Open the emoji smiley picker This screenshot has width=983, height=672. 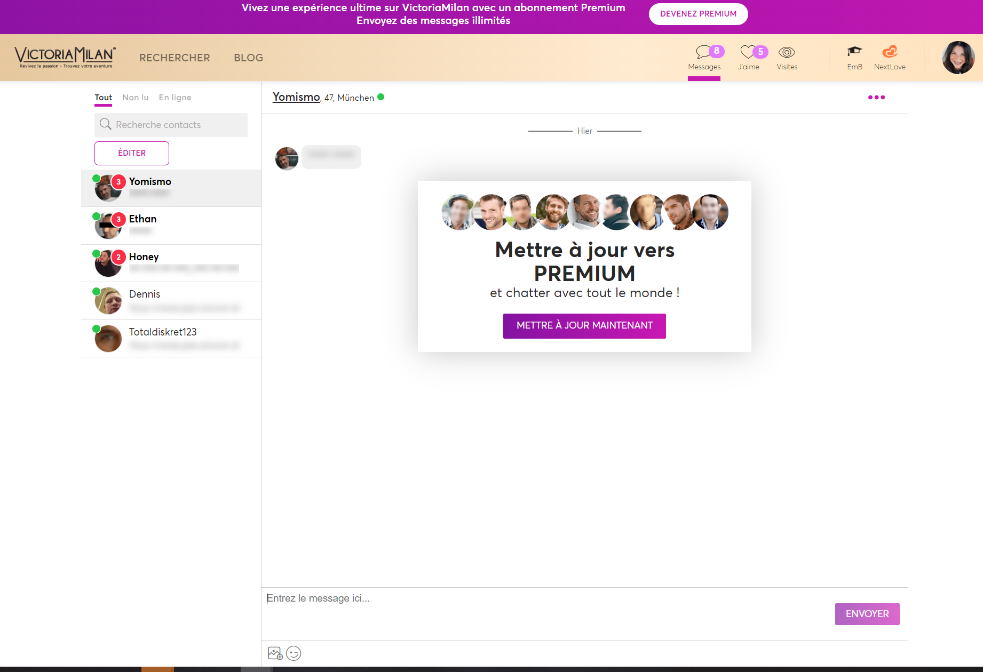point(294,653)
